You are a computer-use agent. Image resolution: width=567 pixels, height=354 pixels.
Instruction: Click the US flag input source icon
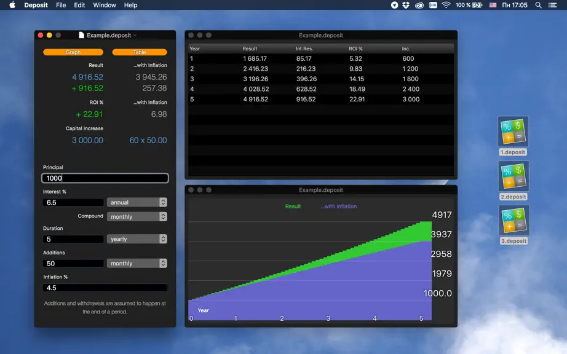pos(493,5)
